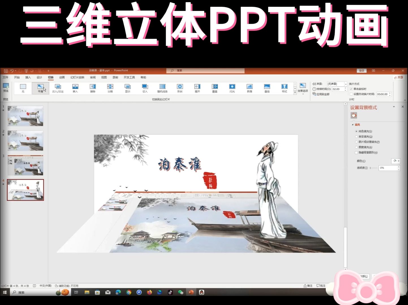This screenshot has height=305, width=408.
Task: Click the 共享 (Share) button
Action: tap(399, 77)
